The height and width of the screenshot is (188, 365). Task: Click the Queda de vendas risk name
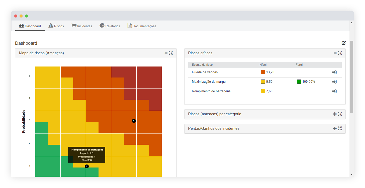205,72
